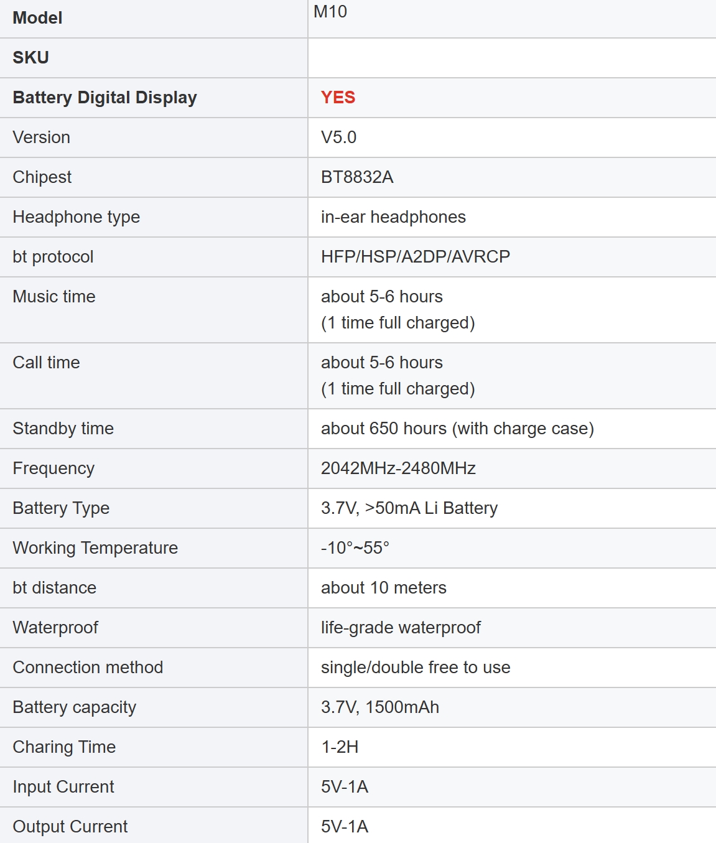Viewport: 716px width, 843px height.
Task: Click the about 650 hours standby value
Action: coord(457,429)
